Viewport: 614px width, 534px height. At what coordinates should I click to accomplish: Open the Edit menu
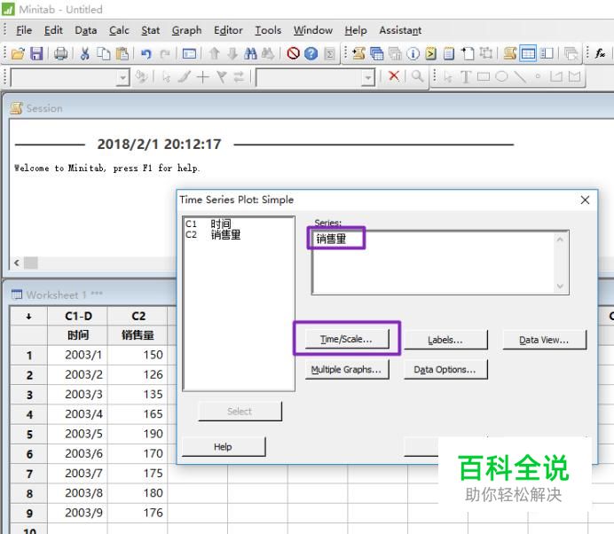[x=53, y=30]
